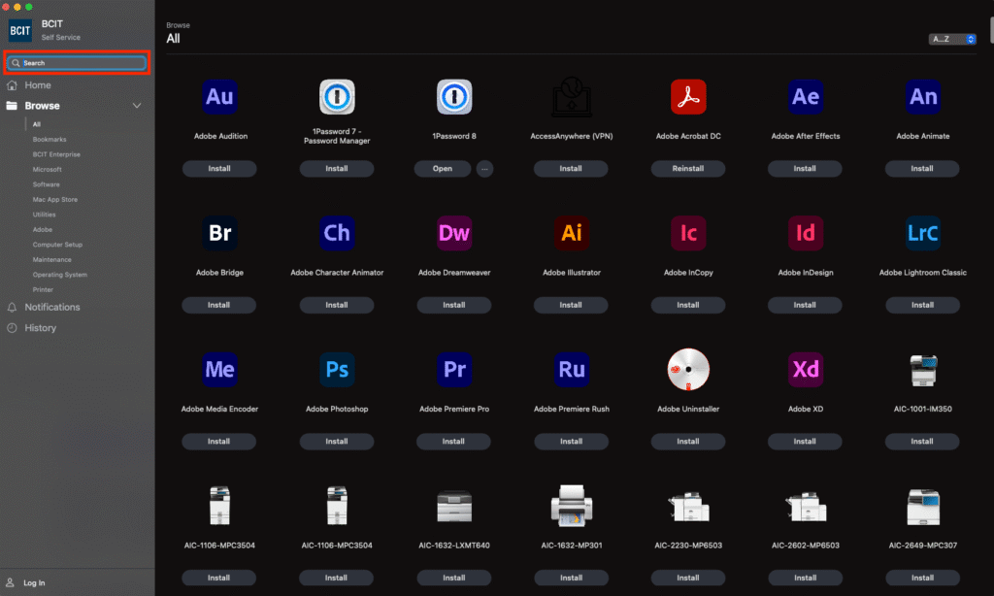
Task: Click the Adobe Lightroom Classic icon
Action: point(922,233)
